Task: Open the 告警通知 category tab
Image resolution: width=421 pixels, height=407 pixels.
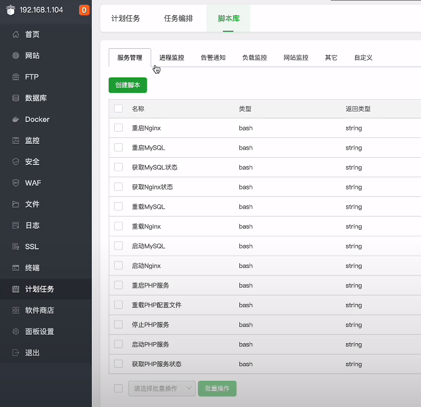Action: click(213, 58)
